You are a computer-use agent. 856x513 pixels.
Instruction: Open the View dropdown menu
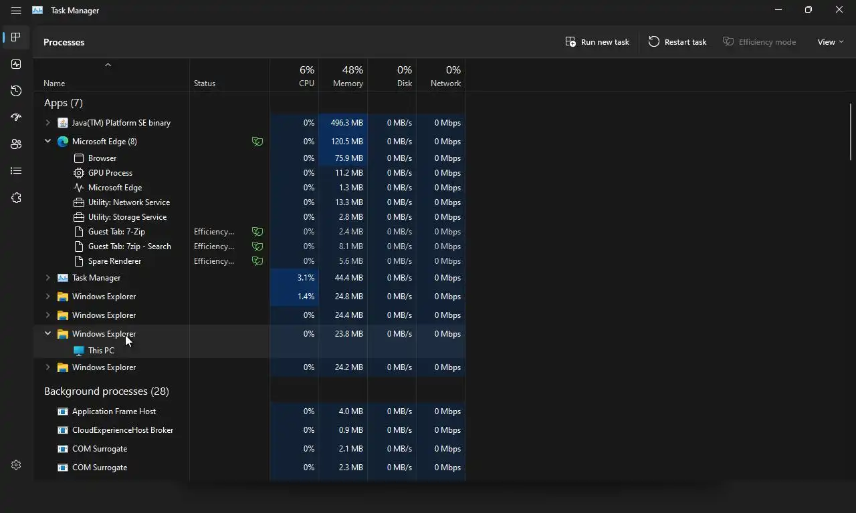click(831, 42)
